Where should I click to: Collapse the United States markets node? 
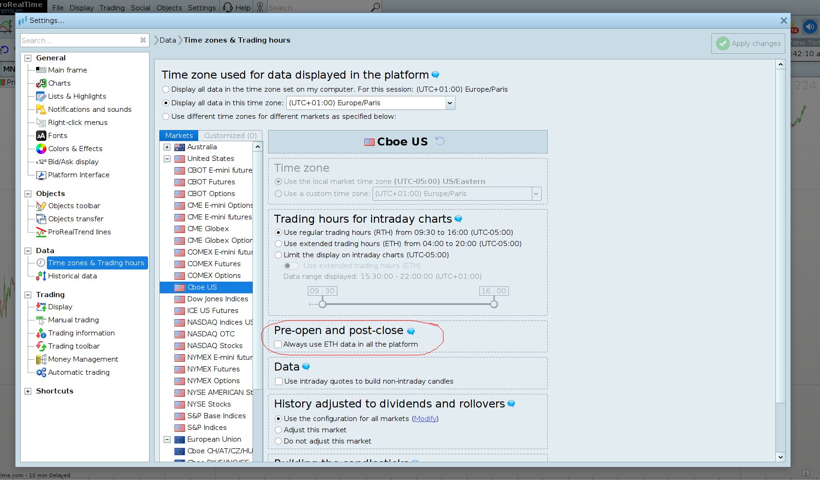click(167, 159)
